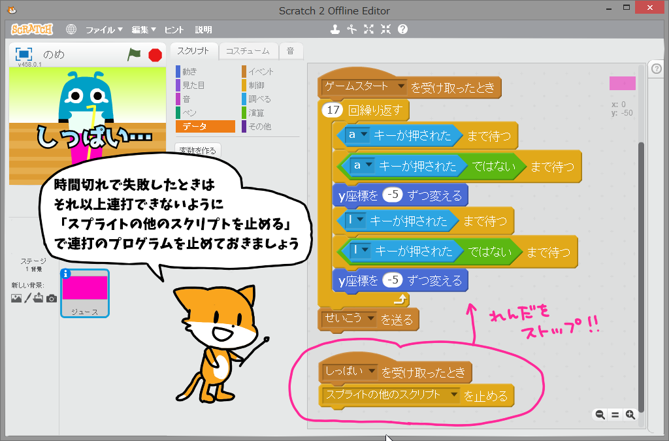Click the scripts area vertical scrollbar
This screenshot has width=669, height=441.
[641, 277]
